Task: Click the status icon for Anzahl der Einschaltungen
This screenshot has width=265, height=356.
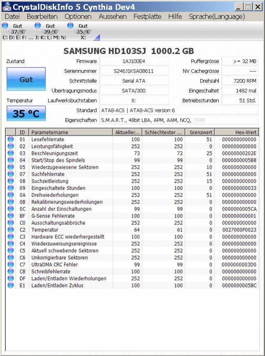Action: [x=11, y=209]
